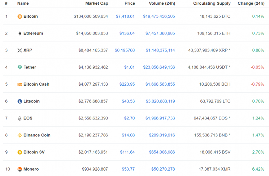Select supply 17,387,034 XMR

(214, 169)
